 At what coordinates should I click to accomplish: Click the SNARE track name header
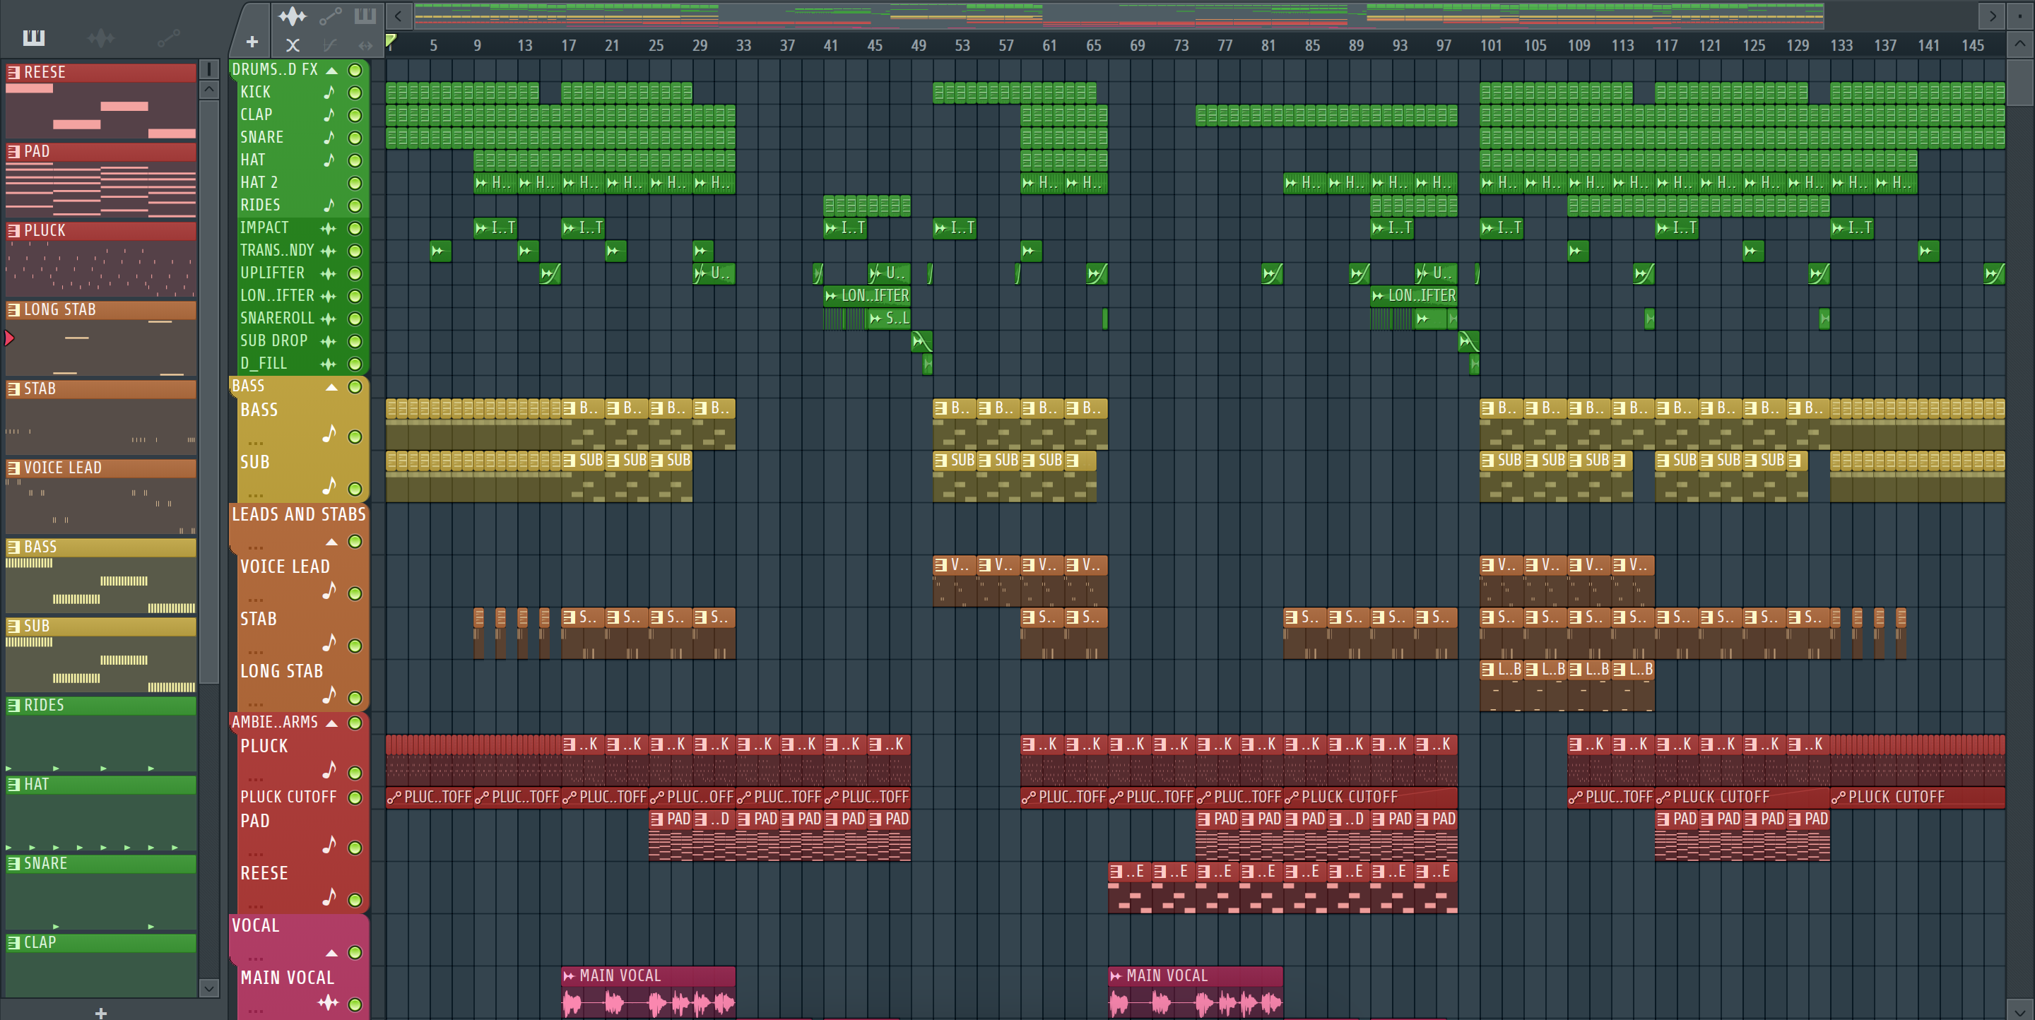(x=261, y=137)
